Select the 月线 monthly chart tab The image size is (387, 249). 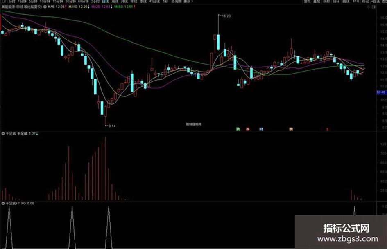124,2
